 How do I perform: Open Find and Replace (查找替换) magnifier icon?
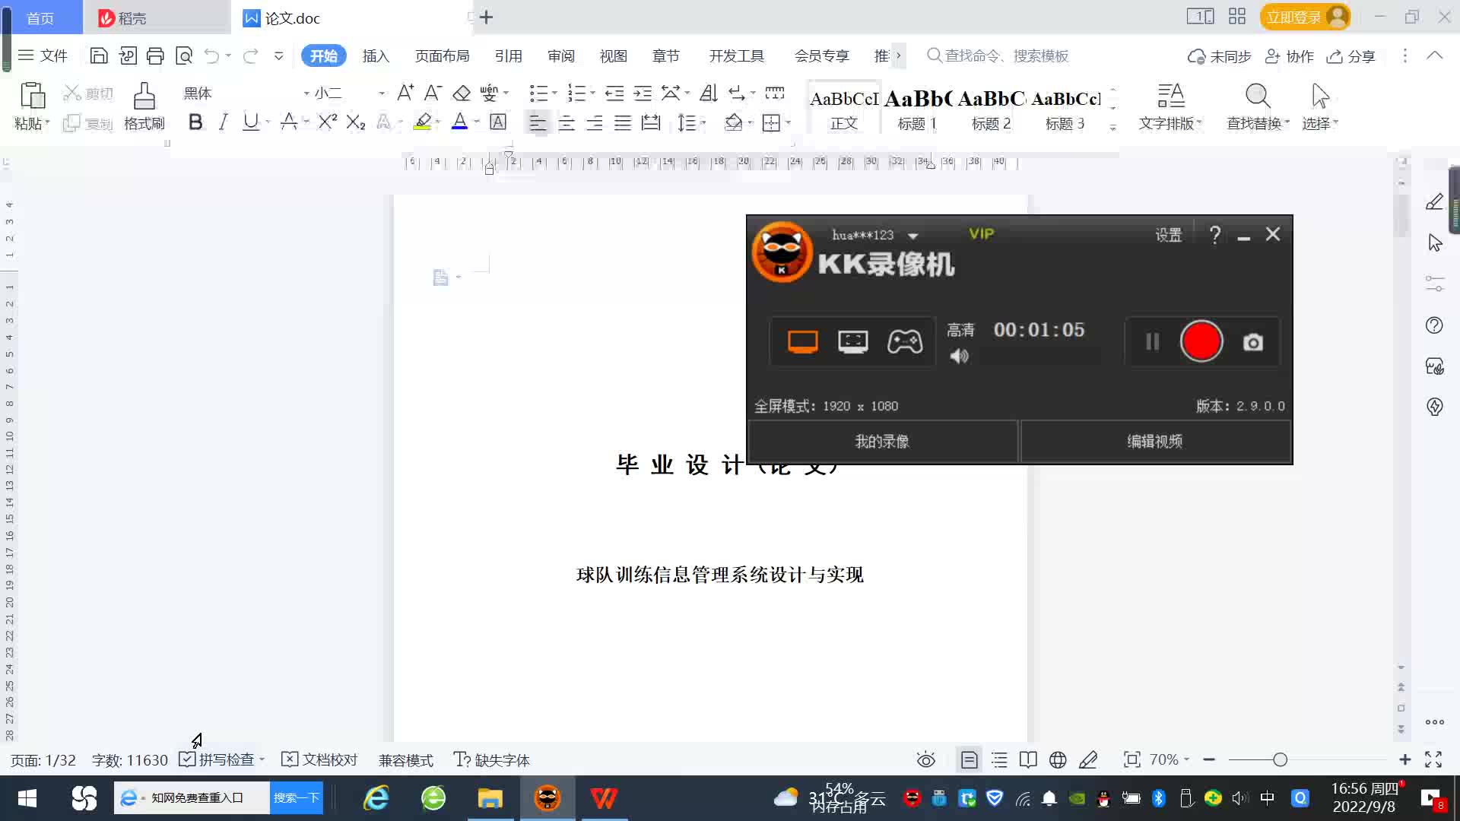pyautogui.click(x=1257, y=97)
